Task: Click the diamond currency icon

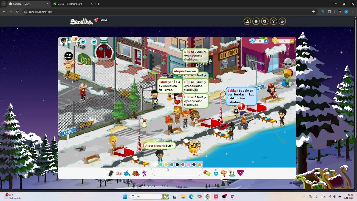Action: click(x=253, y=41)
